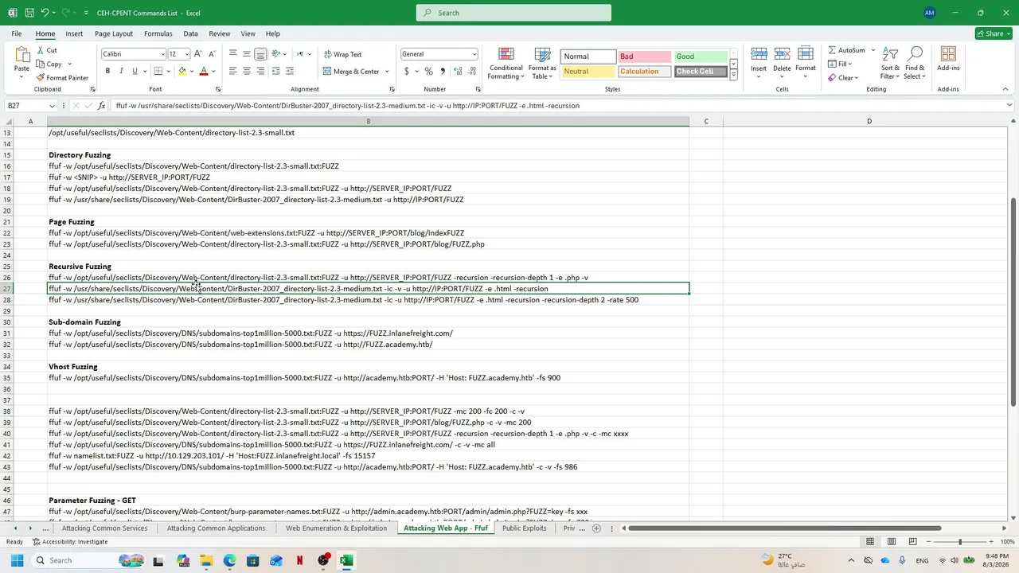The width and height of the screenshot is (1019, 573).
Task: Collapse the ribbon with chevron
Action: [1005, 89]
